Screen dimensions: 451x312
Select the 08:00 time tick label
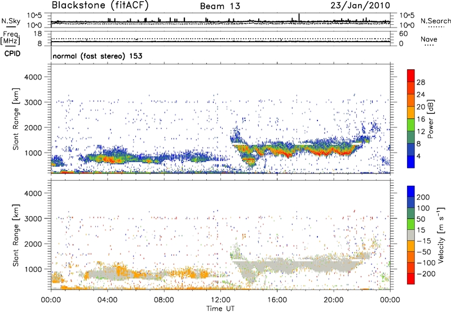[164, 300]
